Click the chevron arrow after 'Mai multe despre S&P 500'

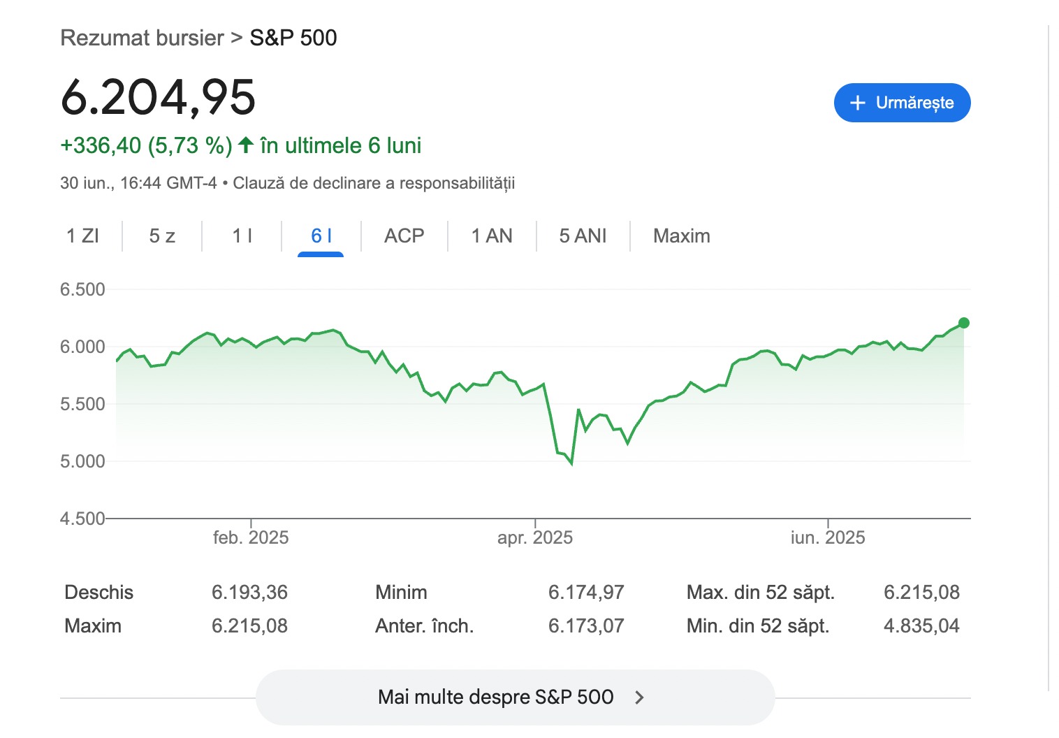[x=639, y=697]
